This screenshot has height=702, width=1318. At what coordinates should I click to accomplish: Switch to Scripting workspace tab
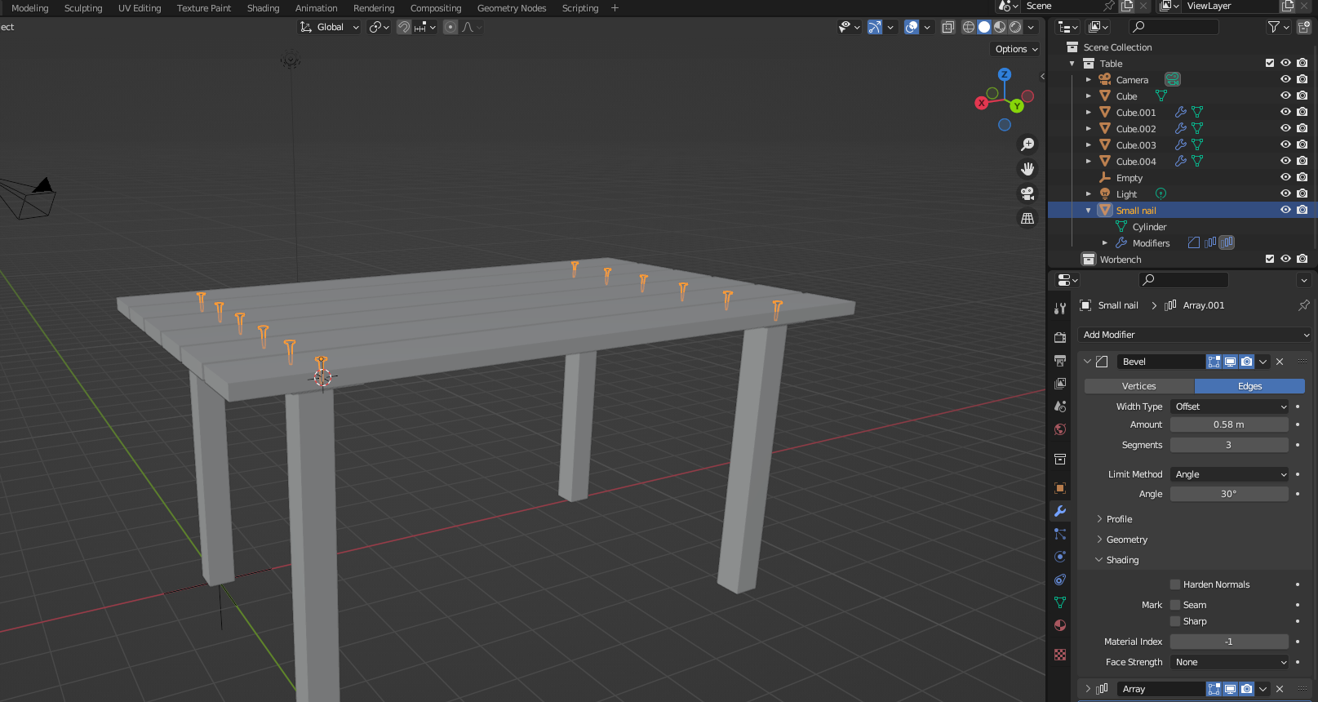580,8
